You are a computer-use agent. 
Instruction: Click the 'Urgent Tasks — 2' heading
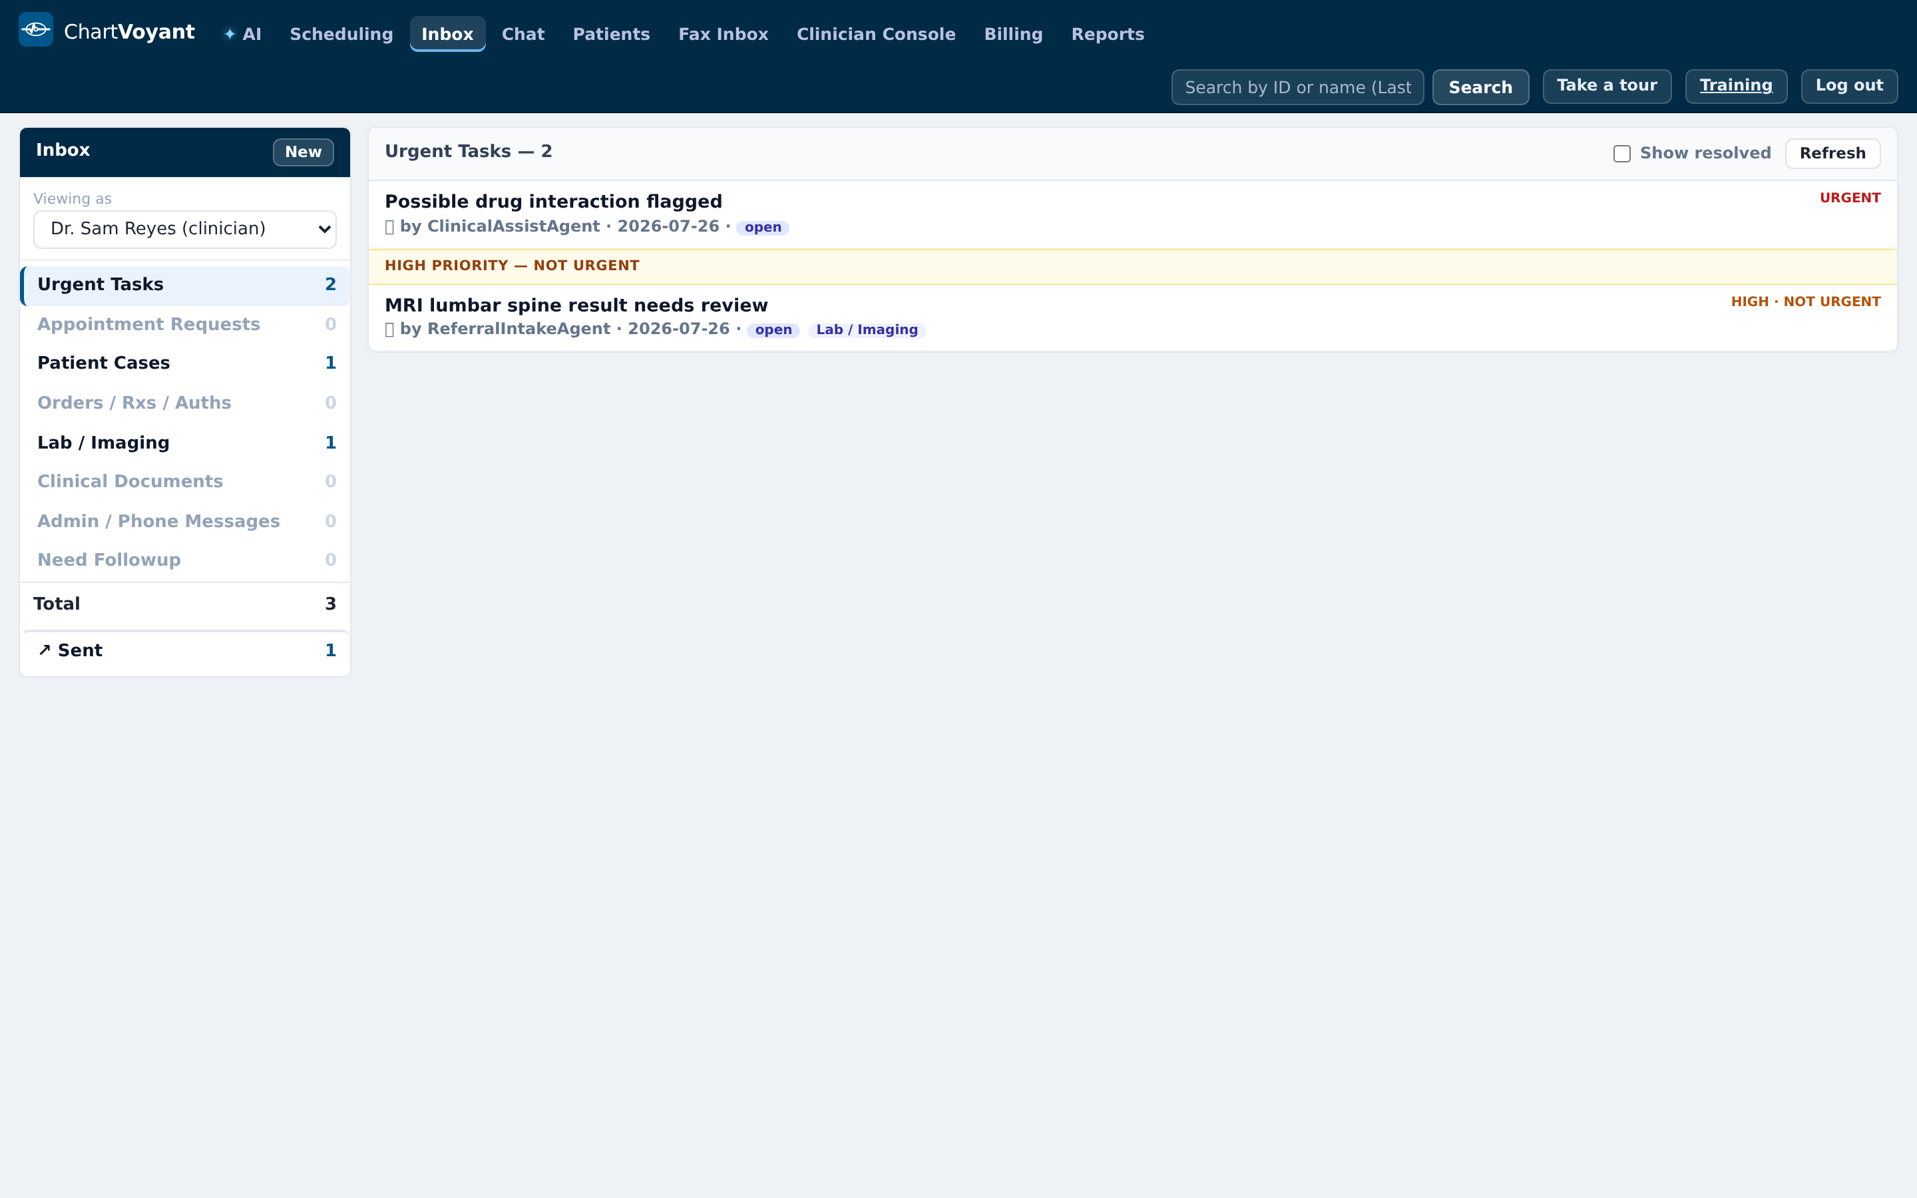point(468,152)
